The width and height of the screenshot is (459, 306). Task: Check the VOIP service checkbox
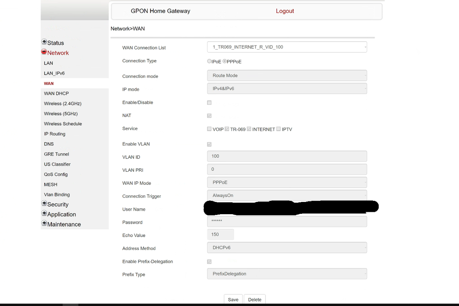pos(209,129)
